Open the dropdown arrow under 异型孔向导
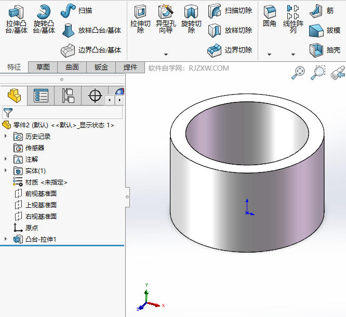This screenshot has width=346, height=317. click(x=166, y=54)
